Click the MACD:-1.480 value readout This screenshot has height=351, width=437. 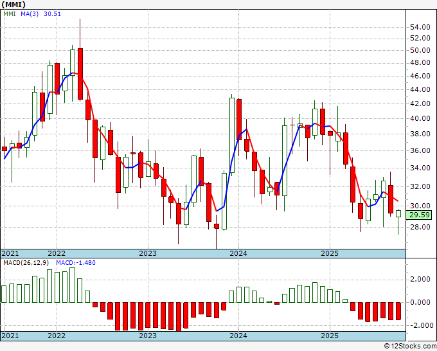pyautogui.click(x=76, y=263)
